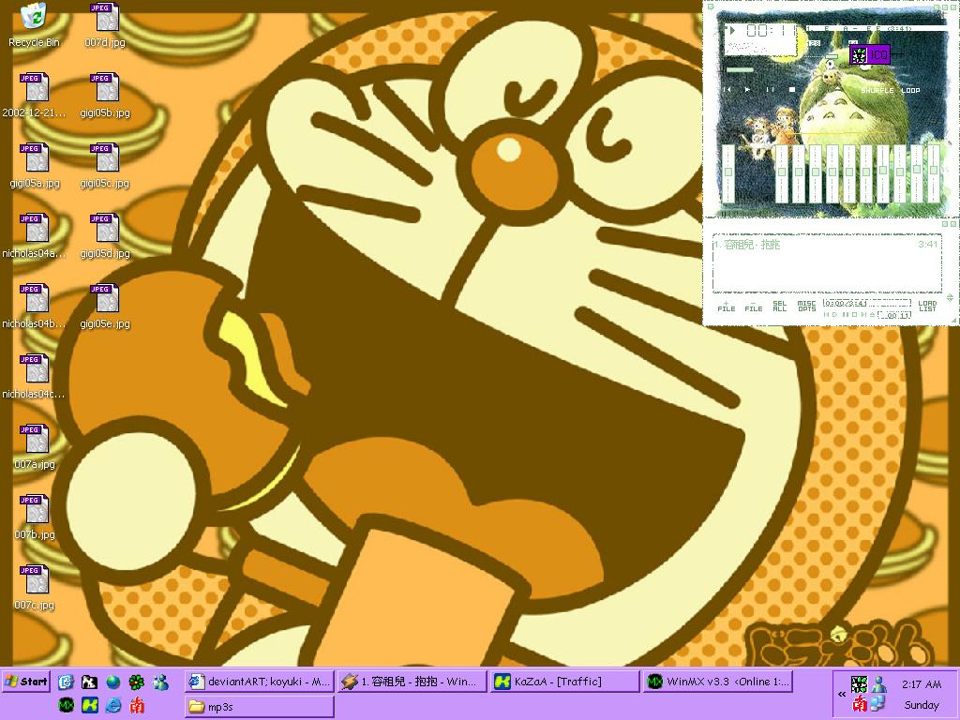
Task: Open the SEL ALL menu in the playlist
Action: [x=779, y=307]
